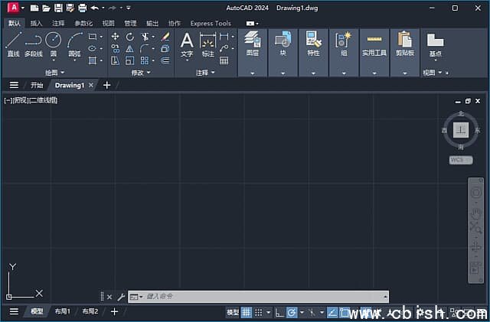Click the 标注 (Dimension) tool

[207, 44]
